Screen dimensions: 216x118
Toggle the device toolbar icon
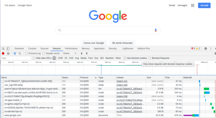[8, 49]
